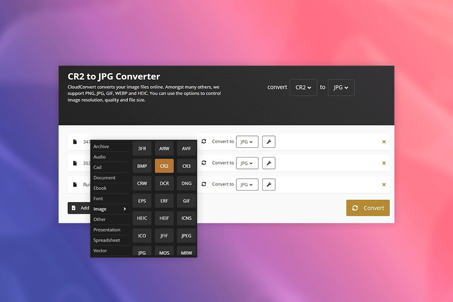Open options wrench for third file row

tap(268, 185)
